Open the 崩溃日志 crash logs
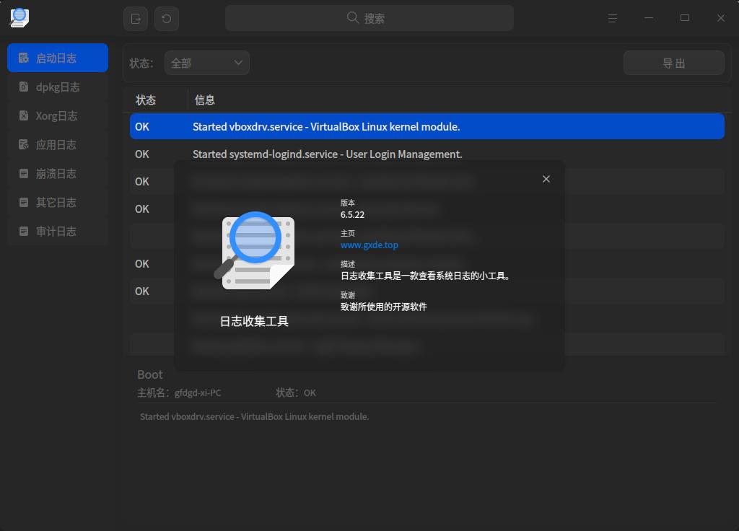 tap(58, 173)
